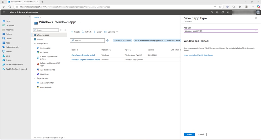The width and height of the screenshot is (261, 140).
Task: Go to Apps in the sidebar
Action: [6, 43]
